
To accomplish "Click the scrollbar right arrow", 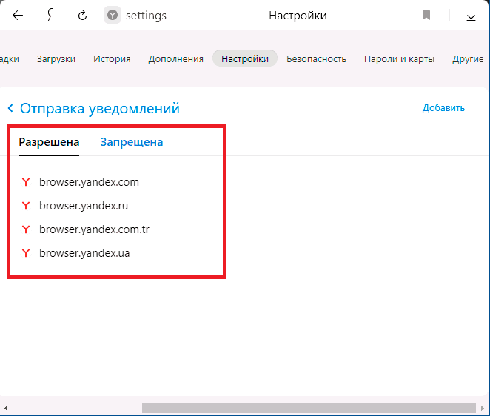I will click(x=483, y=408).
